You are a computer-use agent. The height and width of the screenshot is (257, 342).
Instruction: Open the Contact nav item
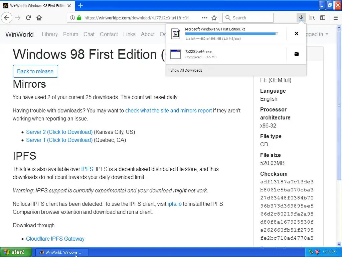coord(109,34)
